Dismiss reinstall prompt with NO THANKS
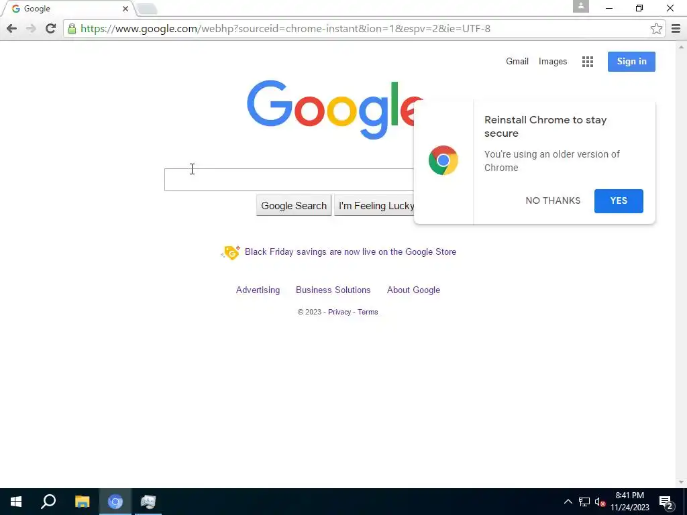Image resolution: width=687 pixels, height=515 pixels. (x=553, y=201)
